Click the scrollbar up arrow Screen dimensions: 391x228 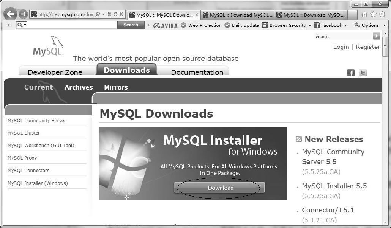point(385,34)
